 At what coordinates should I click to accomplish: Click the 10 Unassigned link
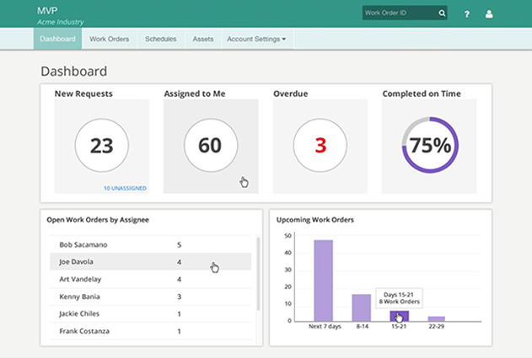pyautogui.click(x=125, y=188)
